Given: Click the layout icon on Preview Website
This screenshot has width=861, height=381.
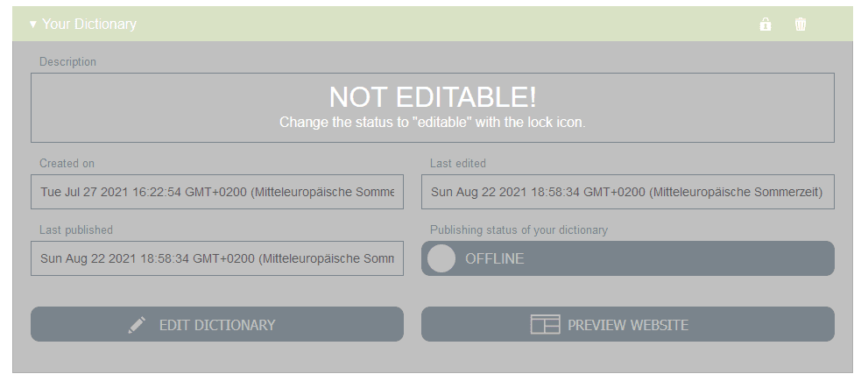Looking at the screenshot, I should click(x=545, y=325).
